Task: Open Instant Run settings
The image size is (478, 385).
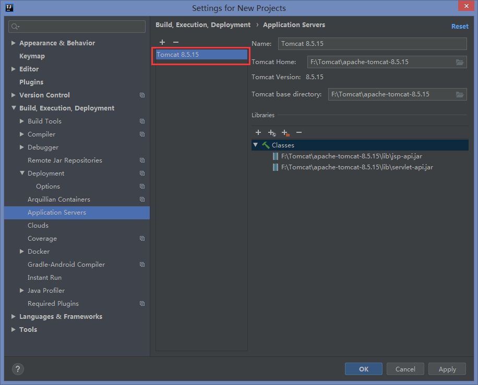Action: click(x=44, y=278)
